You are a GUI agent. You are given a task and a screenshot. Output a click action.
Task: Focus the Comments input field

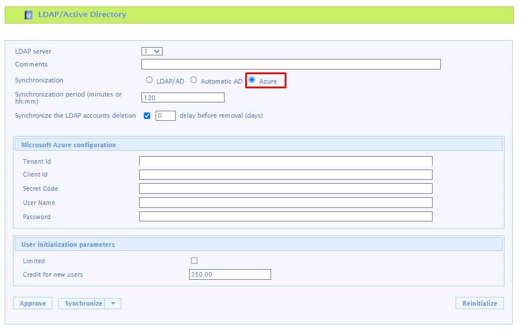coord(291,64)
